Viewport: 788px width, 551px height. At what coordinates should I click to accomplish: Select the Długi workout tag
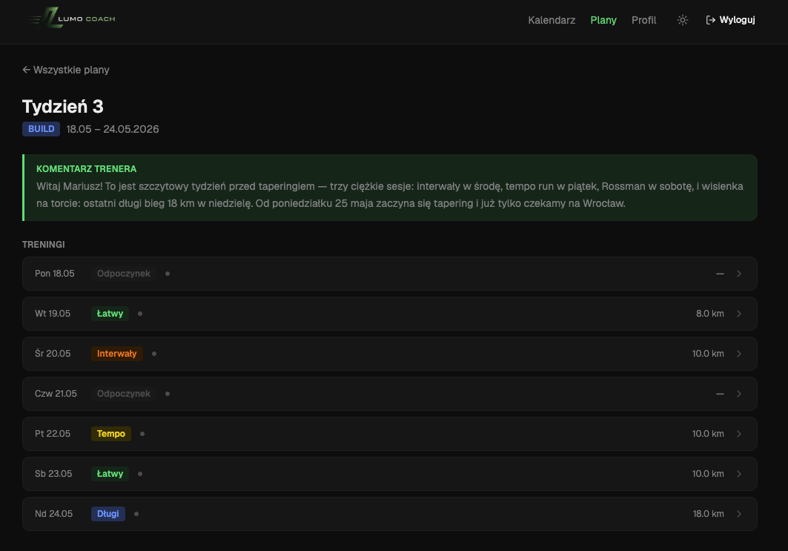[x=108, y=514]
